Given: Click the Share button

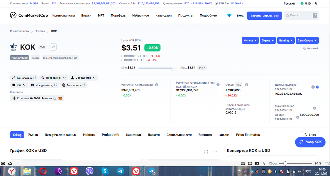Looking at the screenshot, I should point(310,135).
